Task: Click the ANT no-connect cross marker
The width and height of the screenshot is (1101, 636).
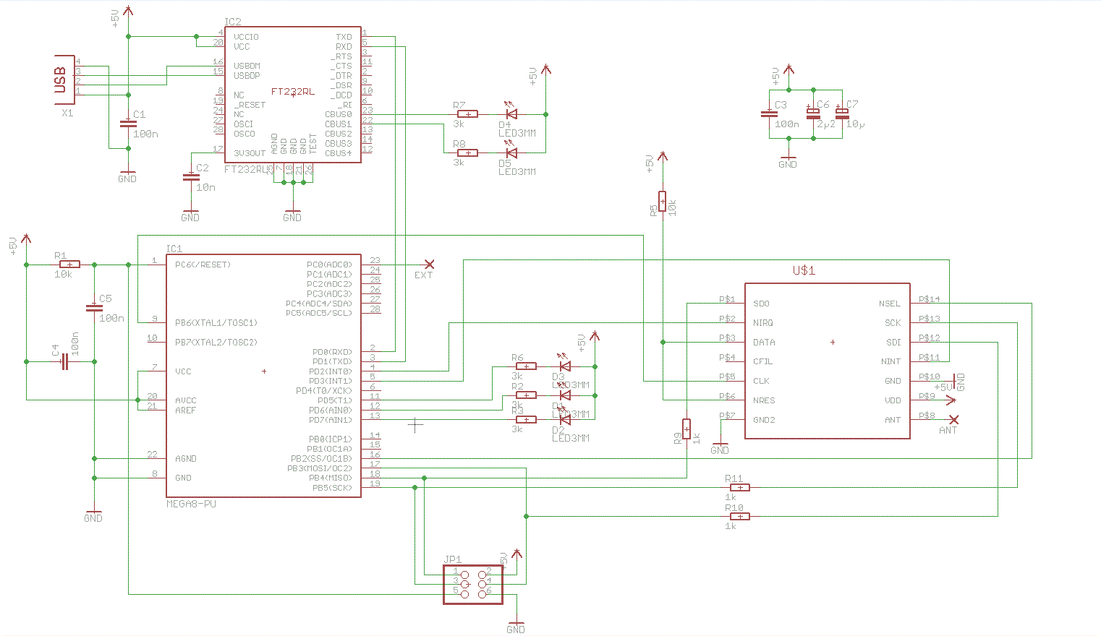Action: (953, 419)
